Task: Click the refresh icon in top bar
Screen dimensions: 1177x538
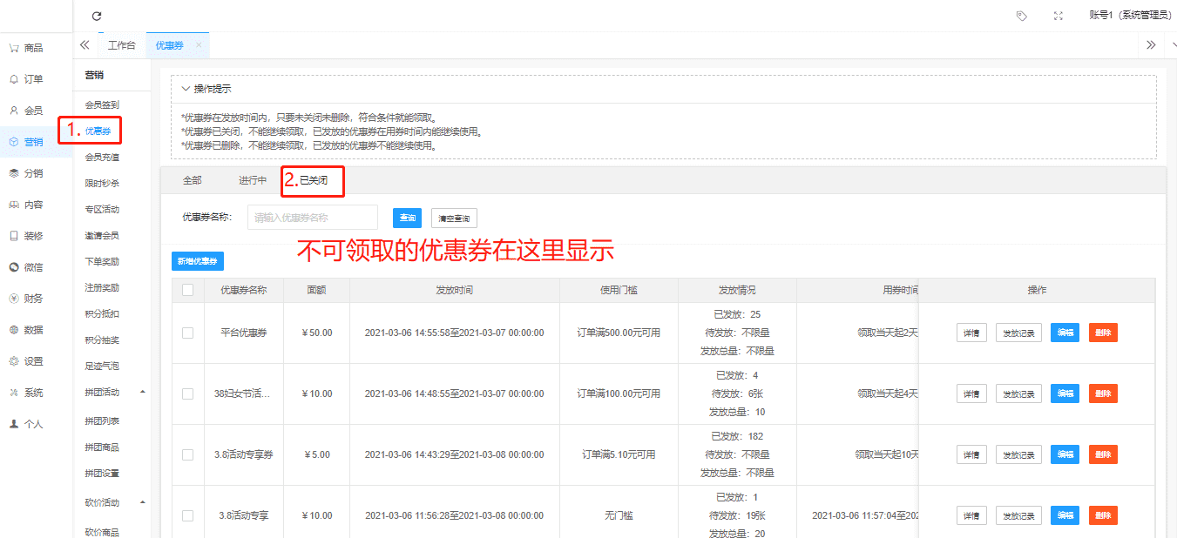Action: [97, 16]
